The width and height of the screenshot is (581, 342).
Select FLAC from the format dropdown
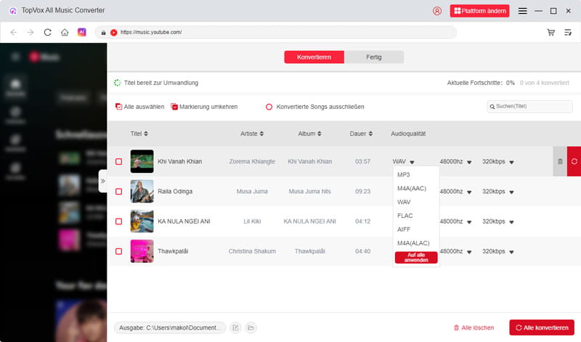click(405, 215)
